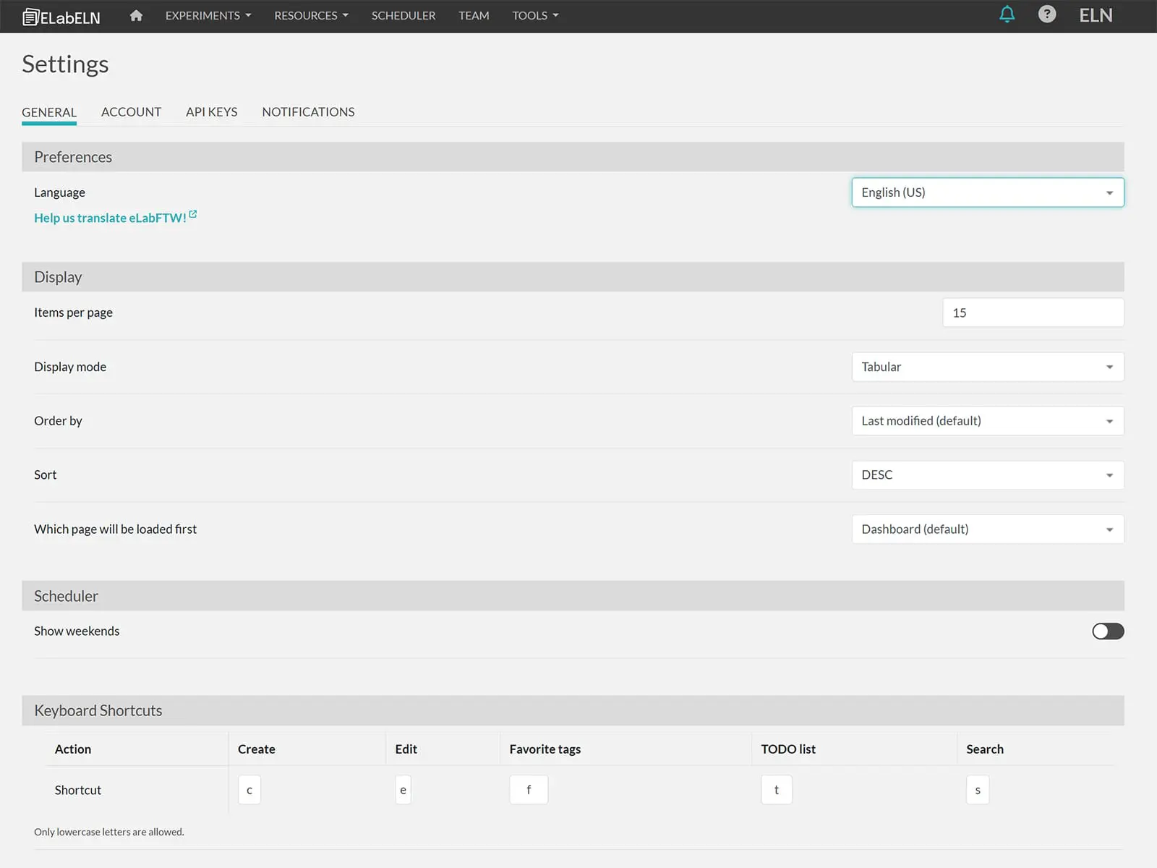Screen dimensions: 1157x868
Task: Open the notifications bell icon
Action: 1007,14
